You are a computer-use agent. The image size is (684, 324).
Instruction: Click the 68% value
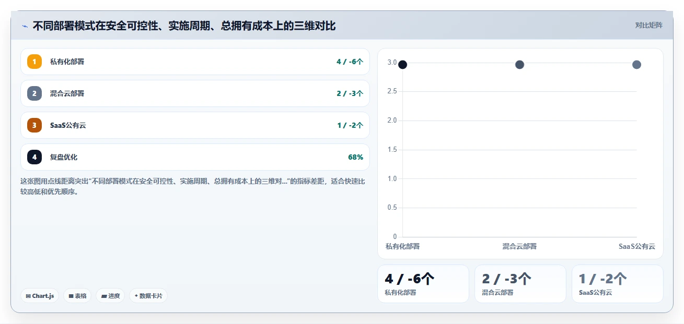tap(355, 157)
